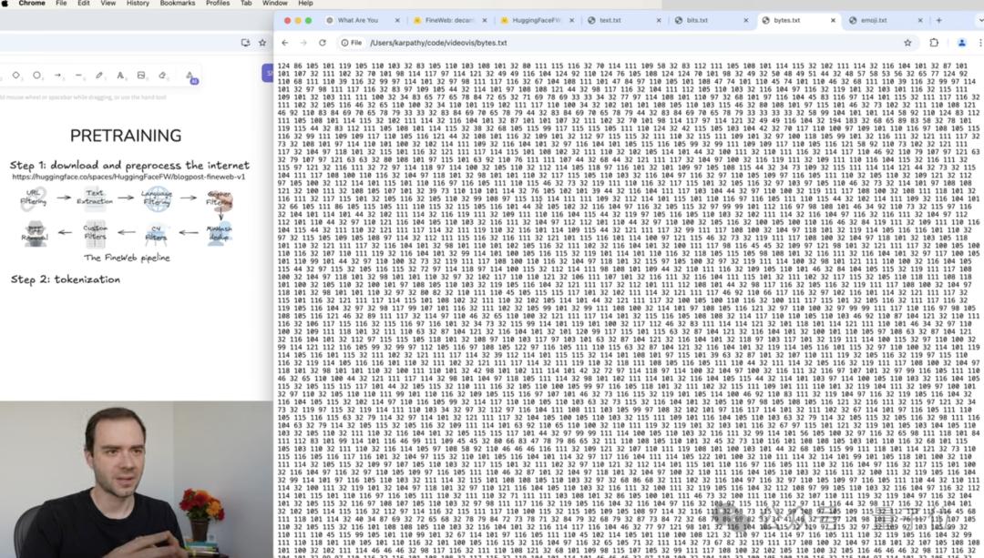Screen dimensions: 984x558
Task: Open the Extensions puzzle icon
Action: (934, 43)
